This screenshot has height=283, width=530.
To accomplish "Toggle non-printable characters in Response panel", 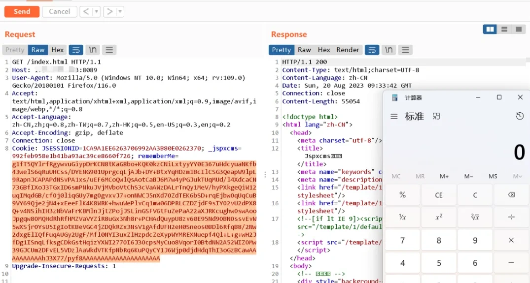I will 389,50.
